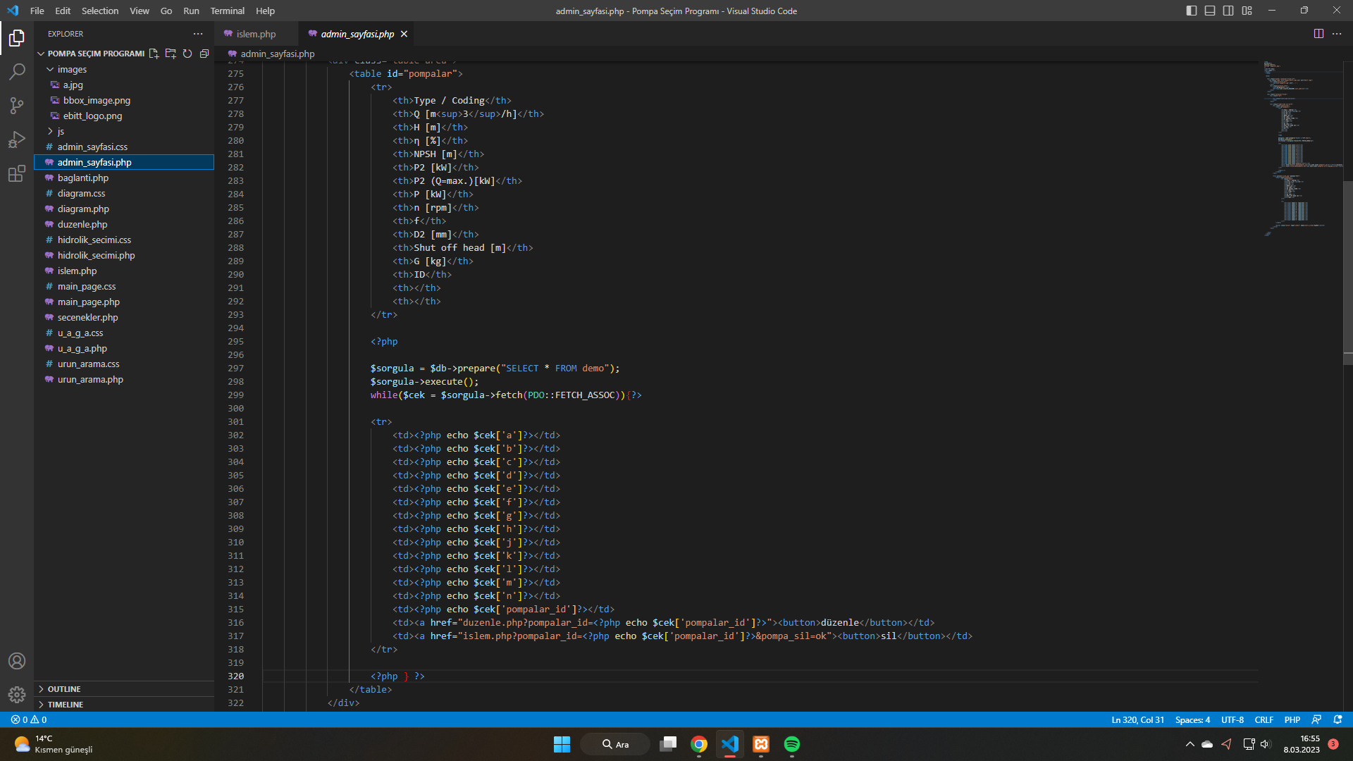Toggle the primary side bar layout button
This screenshot has width=1353, height=761.
1192,11
